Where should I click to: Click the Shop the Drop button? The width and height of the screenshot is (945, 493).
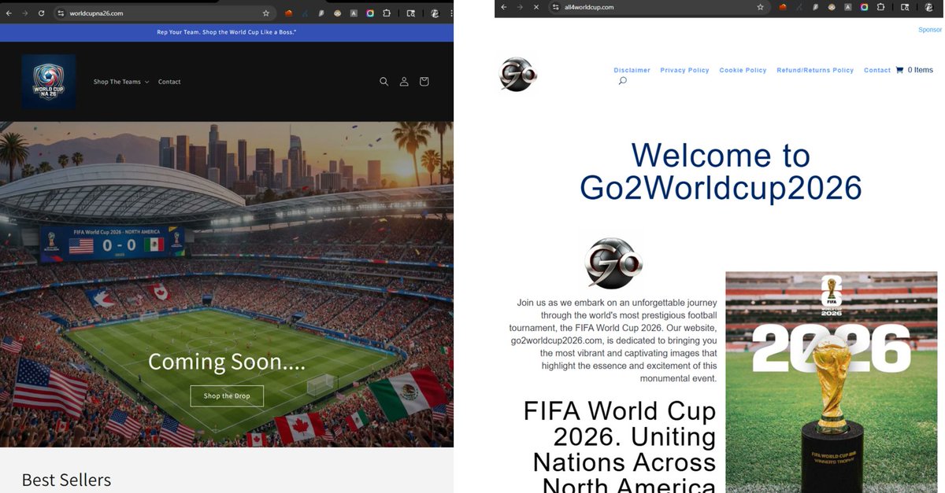tap(227, 396)
